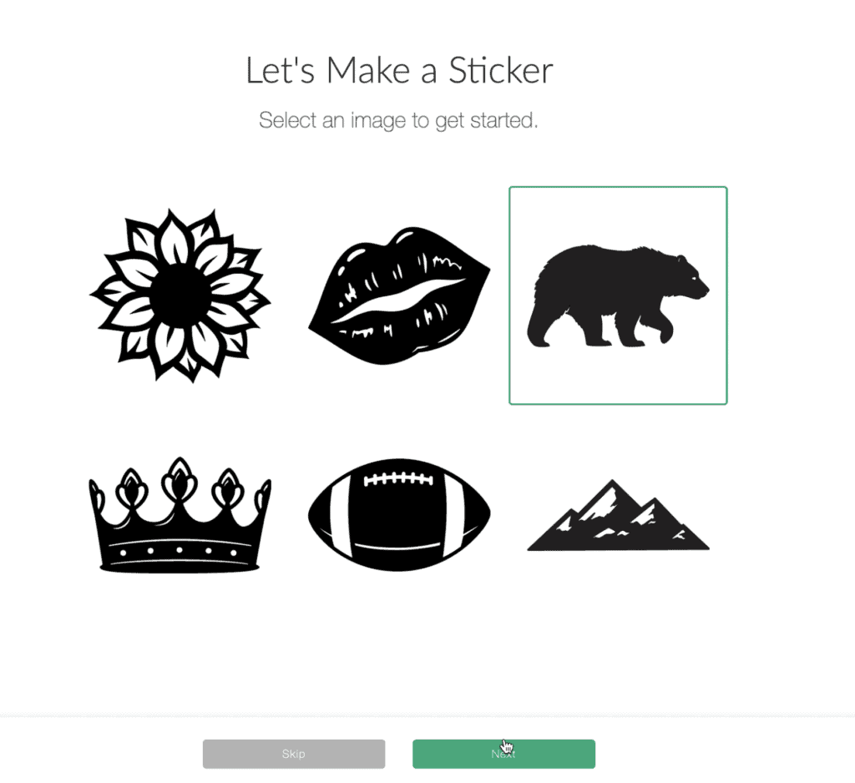
Task: Click the laces on the football image
Action: (398, 479)
